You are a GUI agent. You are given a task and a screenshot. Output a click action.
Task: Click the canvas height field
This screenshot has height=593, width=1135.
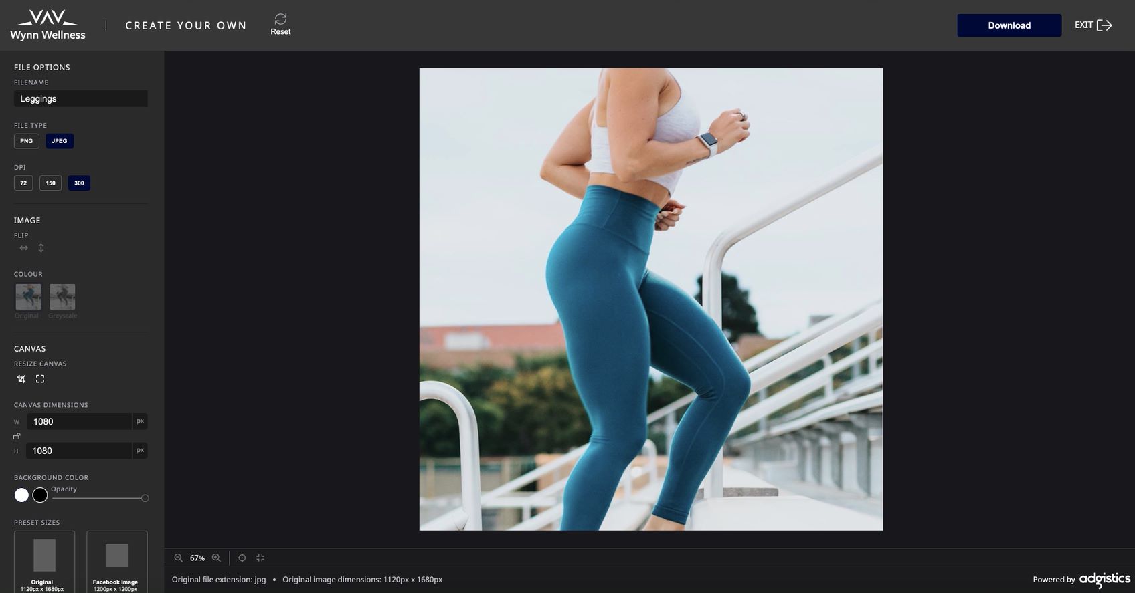pyautogui.click(x=79, y=451)
